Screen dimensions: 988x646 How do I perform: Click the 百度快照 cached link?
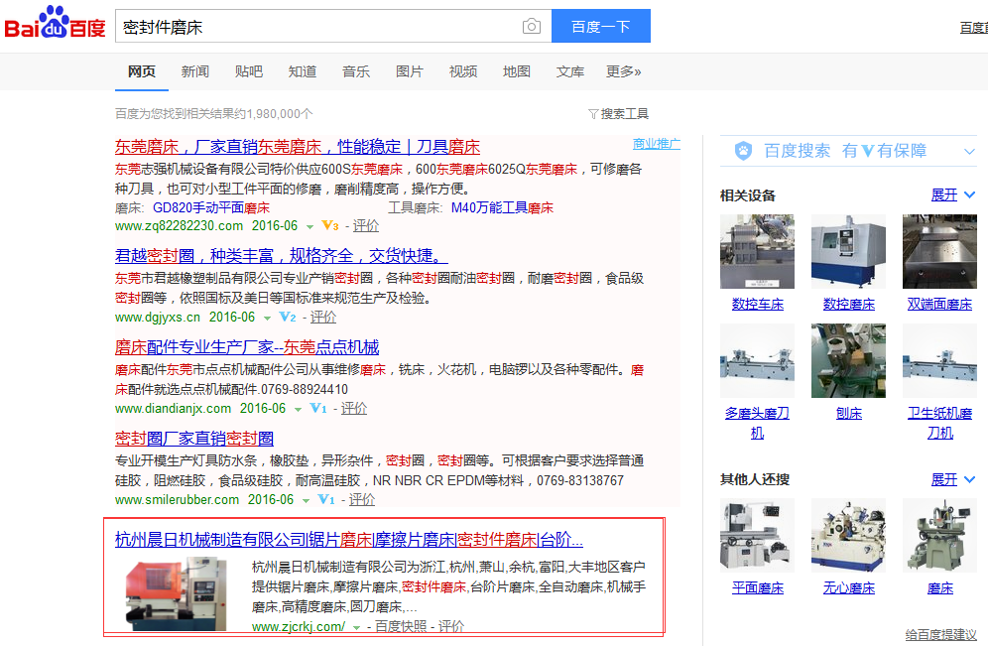coord(400,626)
